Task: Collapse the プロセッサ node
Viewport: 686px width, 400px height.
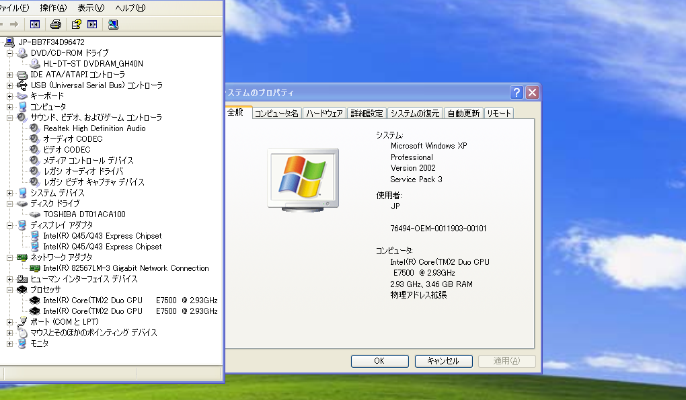Action: pos(9,290)
